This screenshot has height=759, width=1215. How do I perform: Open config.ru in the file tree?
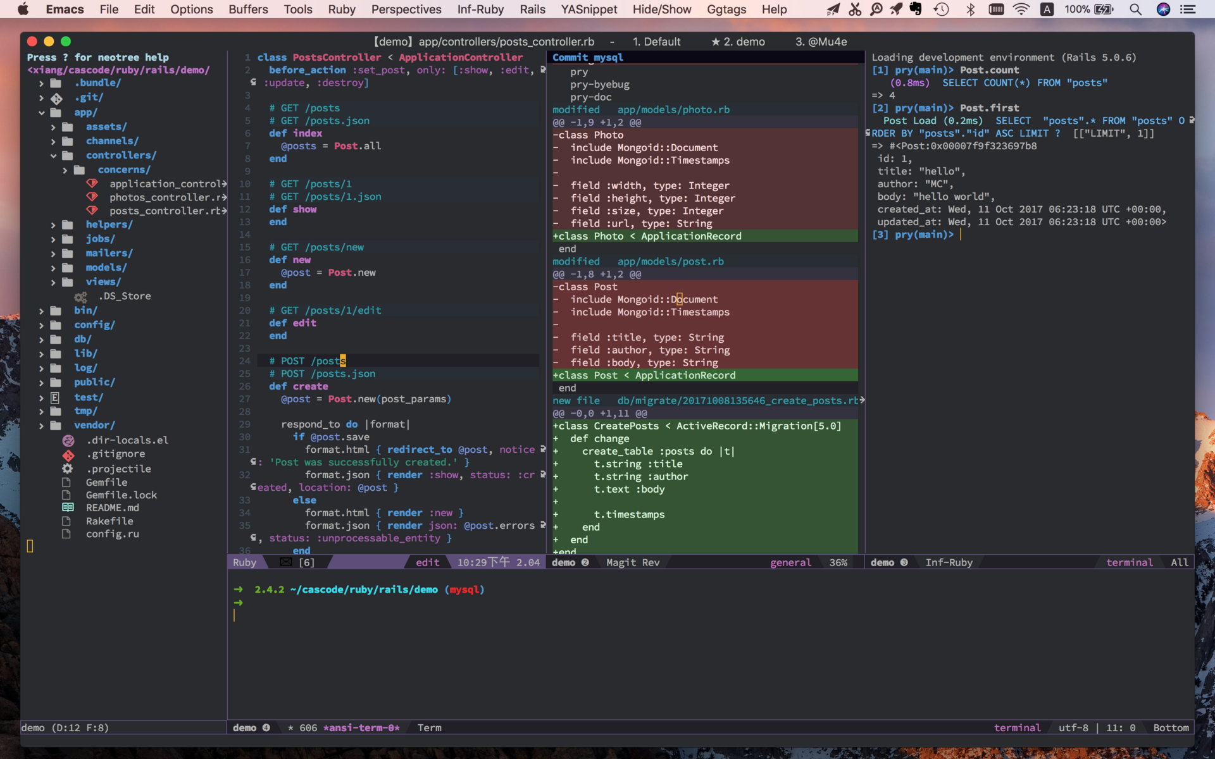pos(112,534)
